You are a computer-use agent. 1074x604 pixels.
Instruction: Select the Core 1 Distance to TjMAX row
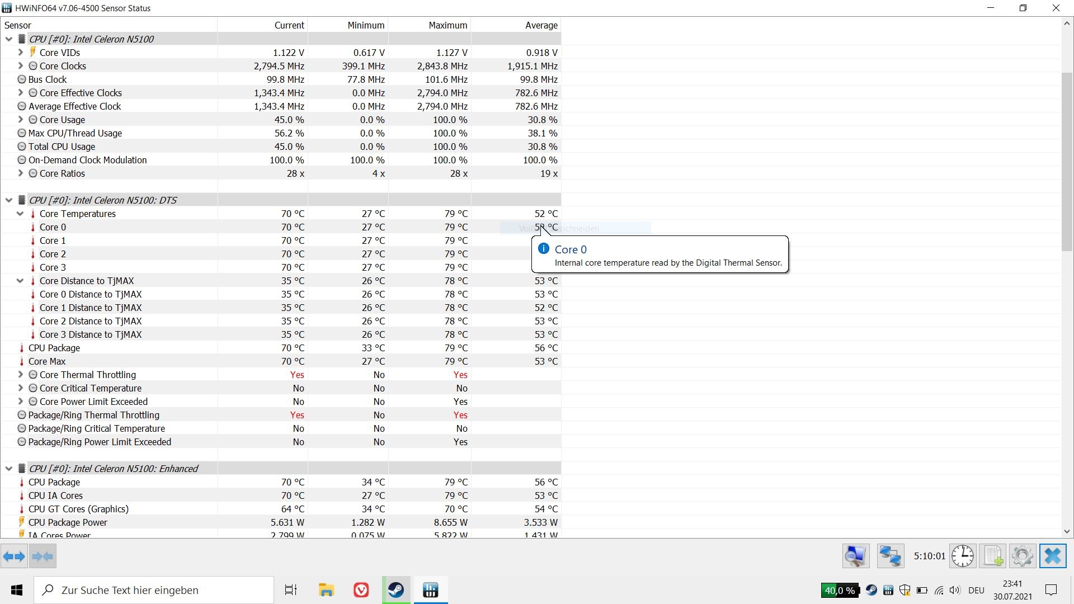[x=280, y=308]
